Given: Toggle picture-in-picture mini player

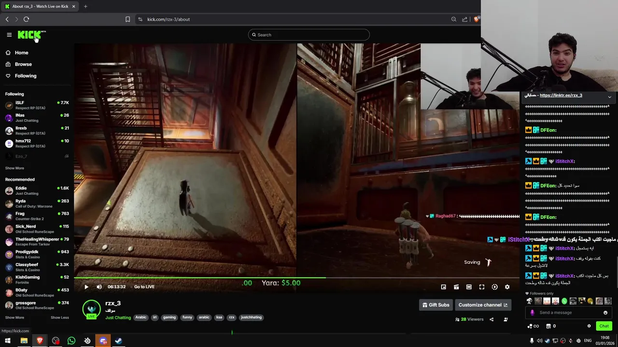Looking at the screenshot, I should pyautogui.click(x=443, y=287).
